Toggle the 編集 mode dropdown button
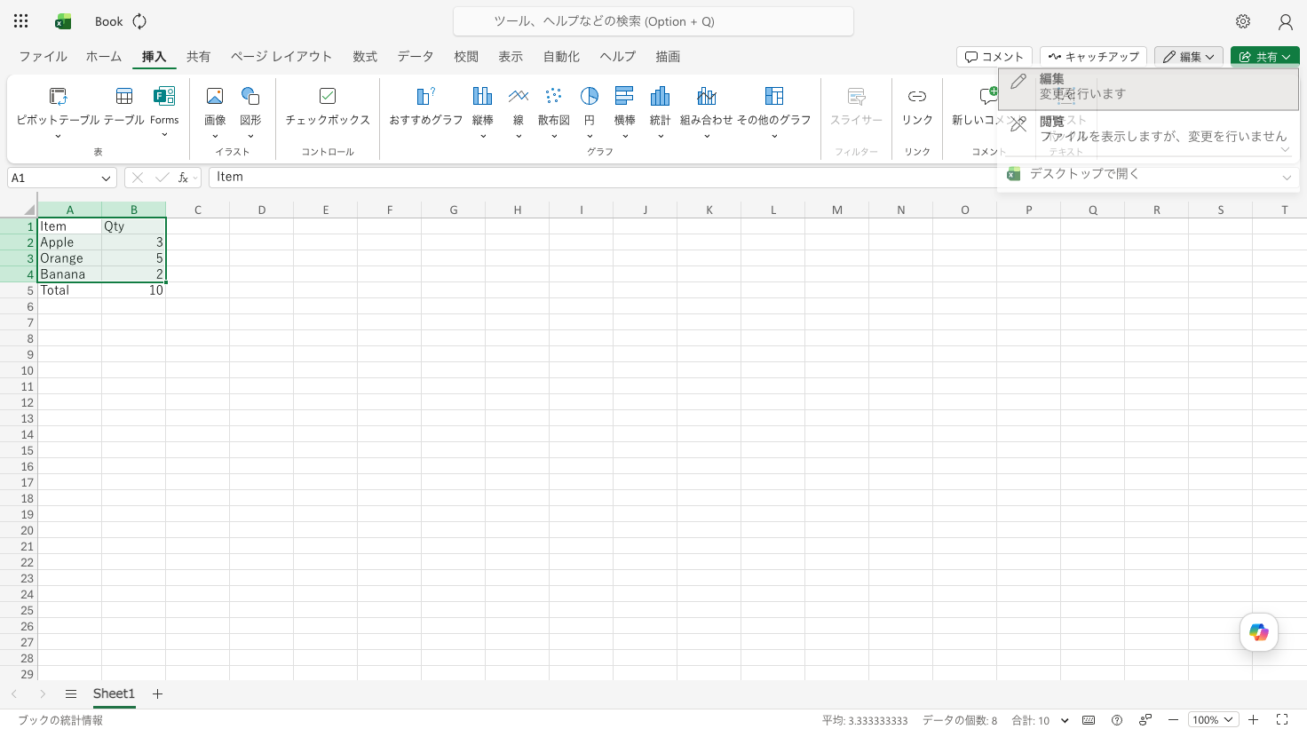 coord(1189,56)
